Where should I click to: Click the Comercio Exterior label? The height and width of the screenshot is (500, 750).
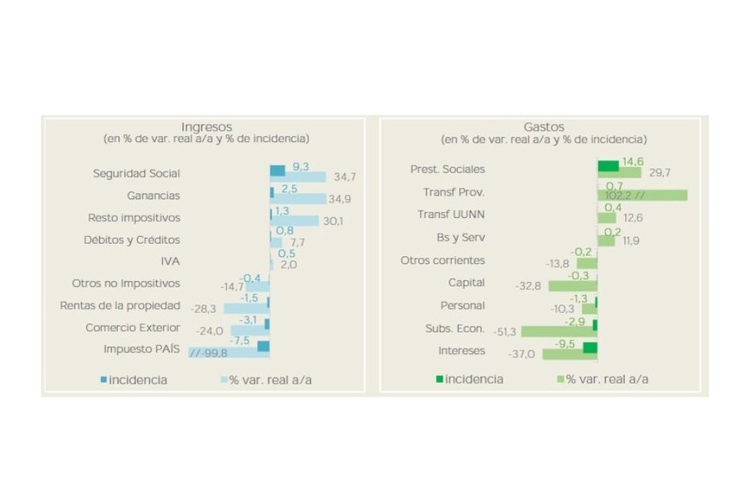click(x=133, y=328)
